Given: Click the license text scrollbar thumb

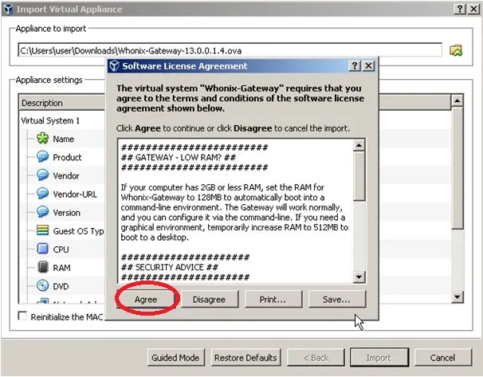Looking at the screenshot, I should click(359, 175).
